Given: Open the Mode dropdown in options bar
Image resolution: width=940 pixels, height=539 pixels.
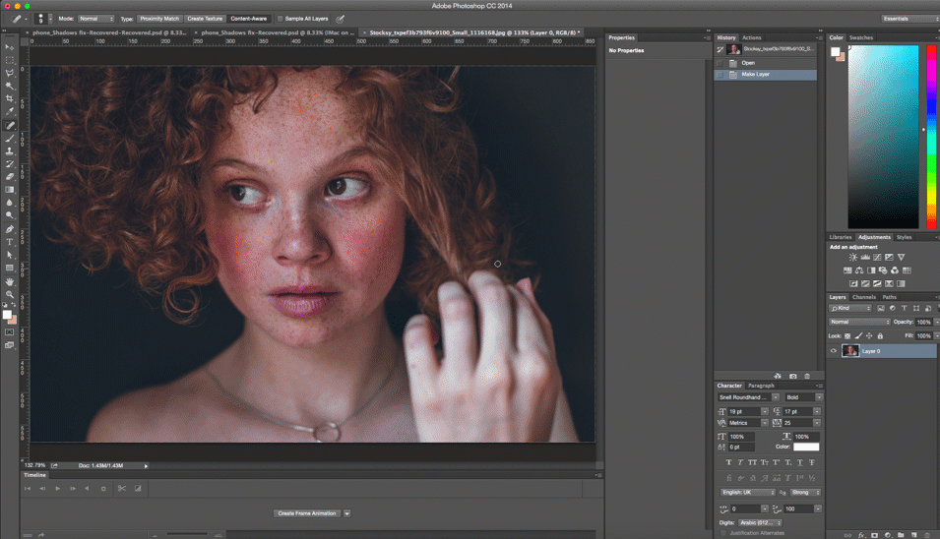Looking at the screenshot, I should click(x=96, y=19).
